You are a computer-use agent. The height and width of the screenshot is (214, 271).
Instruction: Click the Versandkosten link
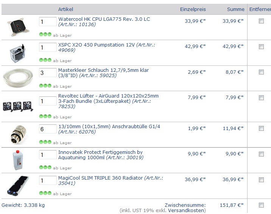(186, 210)
